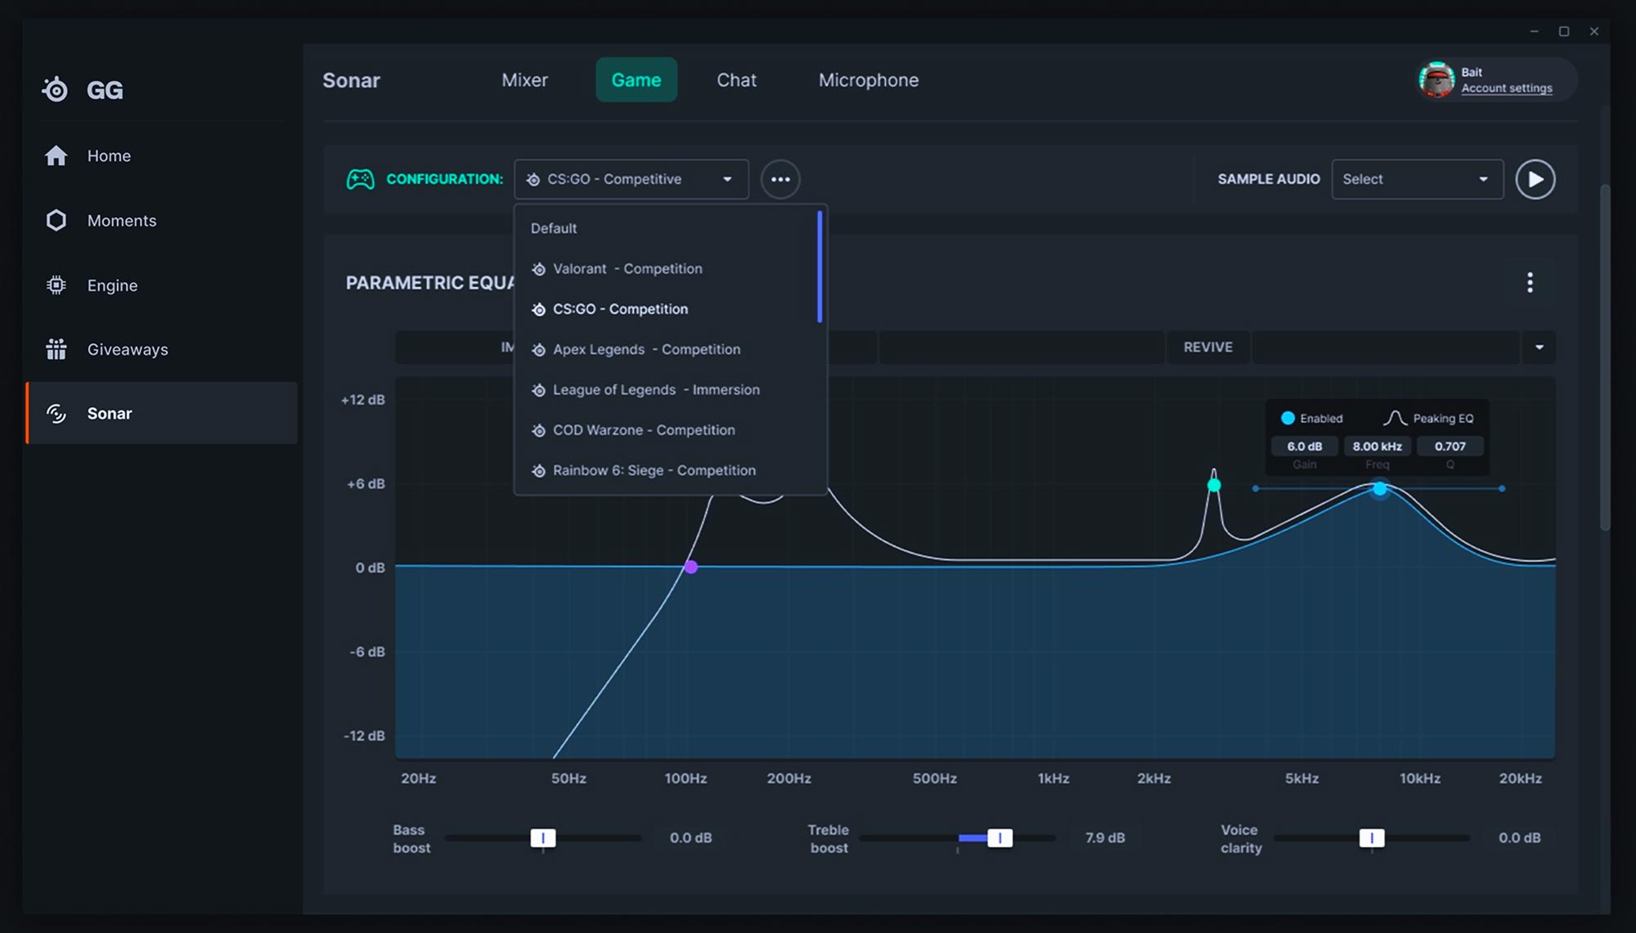Open Moments hexagon icon
Viewport: 1636px width, 933px height.
56,220
